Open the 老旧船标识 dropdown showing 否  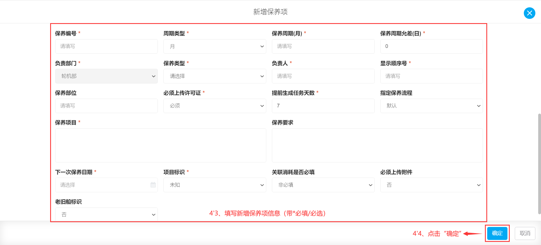(x=106, y=214)
